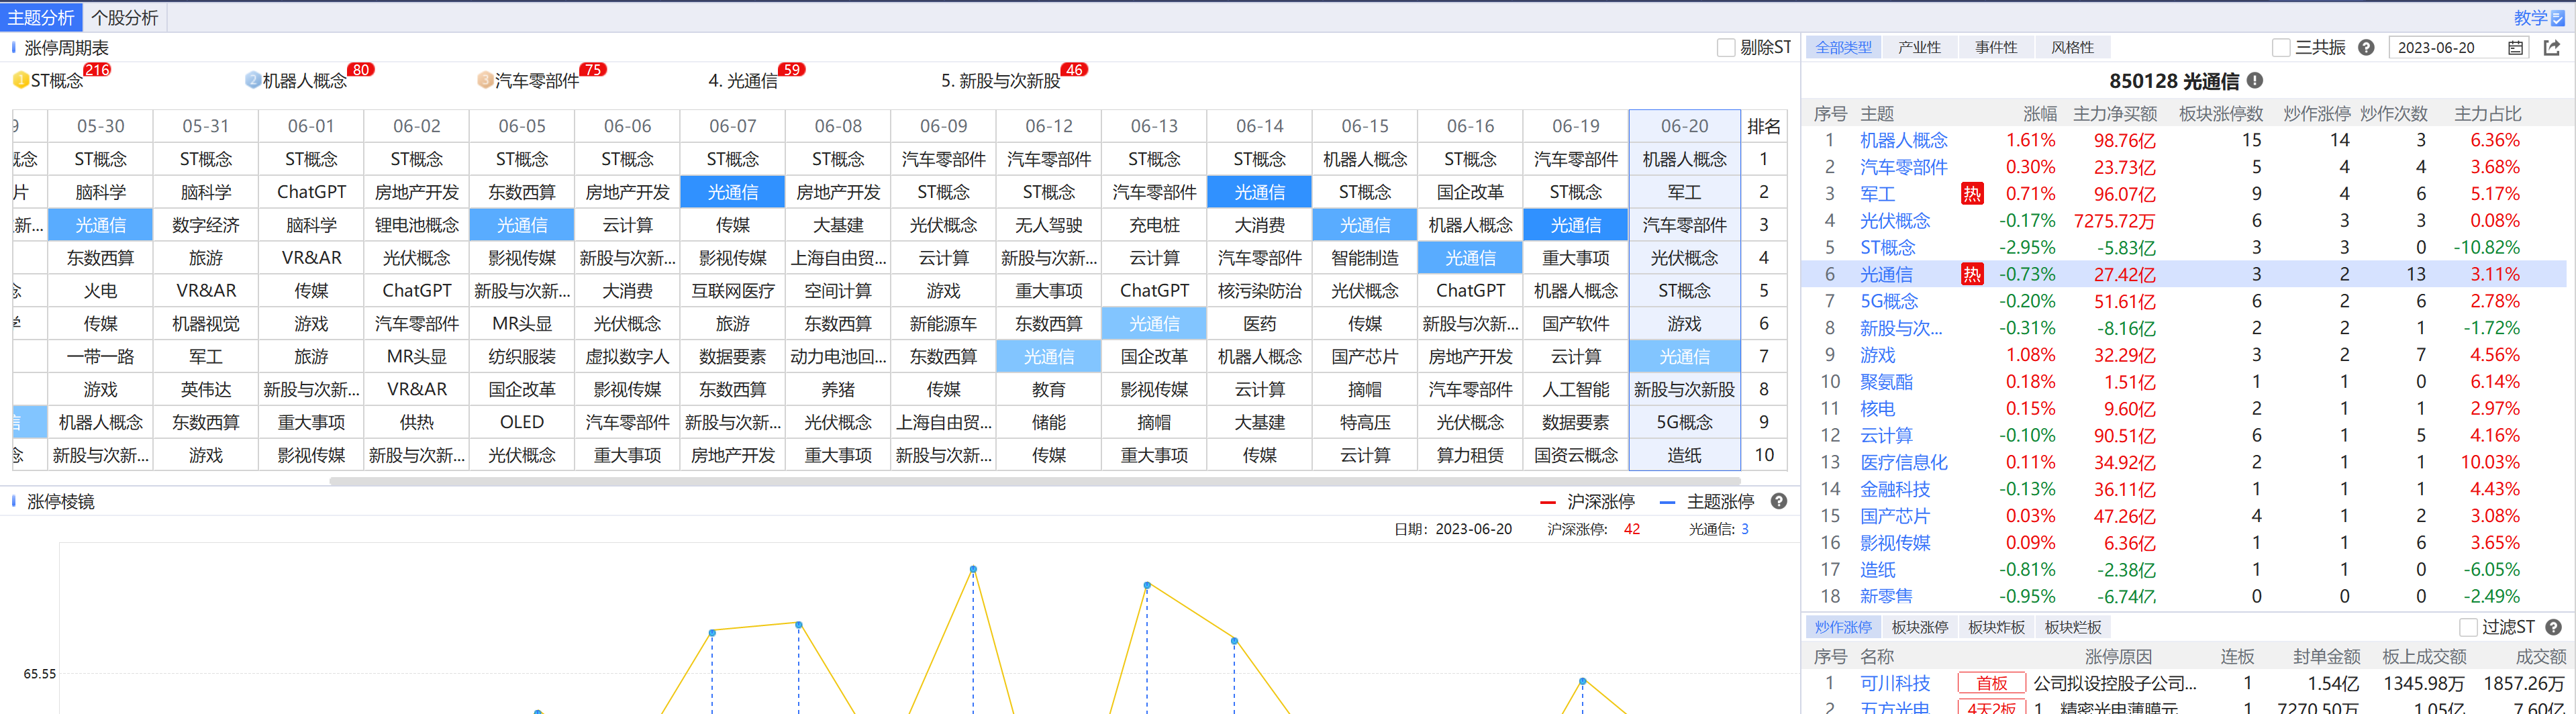Click the export share arrow icon
Screen dimensions: 2576x714
point(2552,47)
